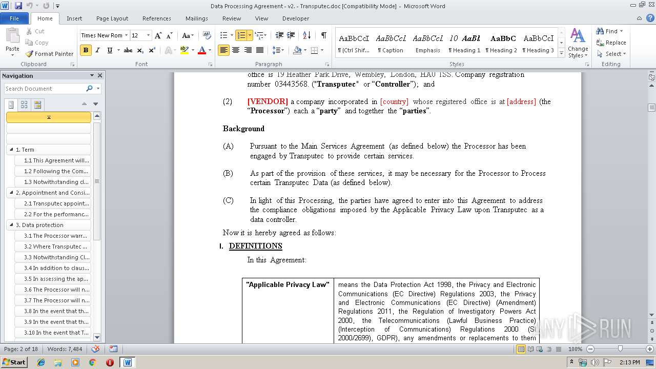This screenshot has width=656, height=369.
Task: Collapse the '1. Term' heading
Action: [11, 150]
